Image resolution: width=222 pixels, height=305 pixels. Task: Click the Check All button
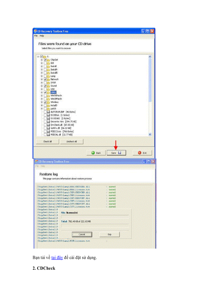(47, 142)
